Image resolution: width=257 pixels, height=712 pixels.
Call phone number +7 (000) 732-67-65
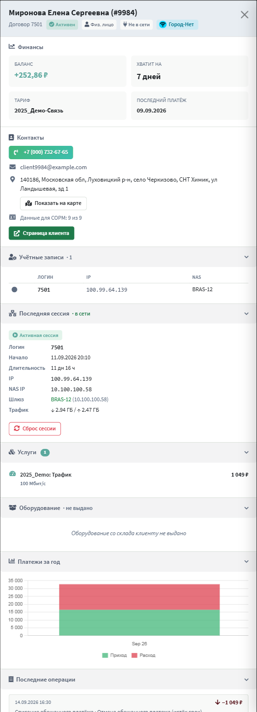(x=41, y=153)
